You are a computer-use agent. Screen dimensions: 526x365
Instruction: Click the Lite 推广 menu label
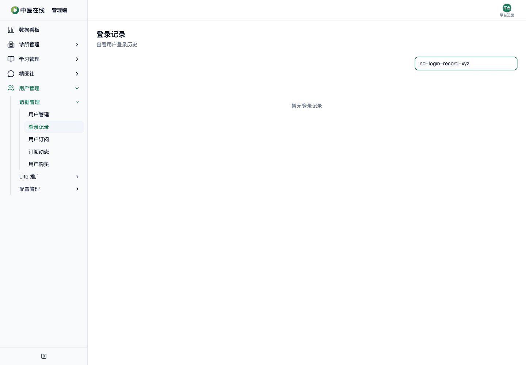pyautogui.click(x=30, y=177)
